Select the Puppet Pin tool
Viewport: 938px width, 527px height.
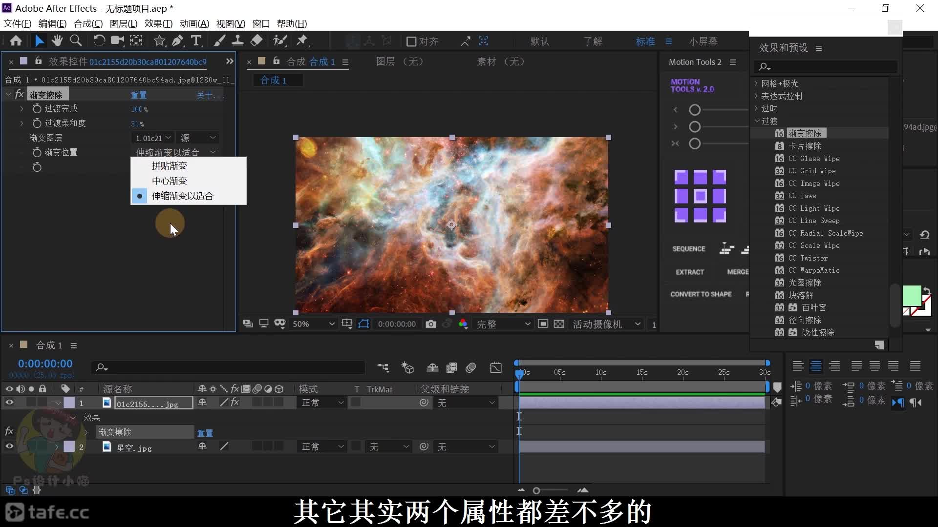tap(302, 41)
